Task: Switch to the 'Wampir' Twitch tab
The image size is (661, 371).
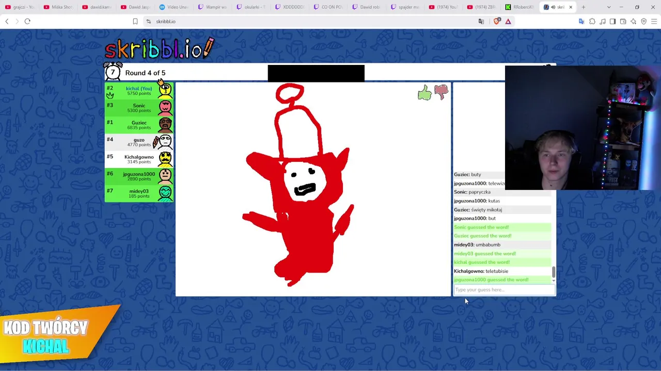Action: pos(214,7)
